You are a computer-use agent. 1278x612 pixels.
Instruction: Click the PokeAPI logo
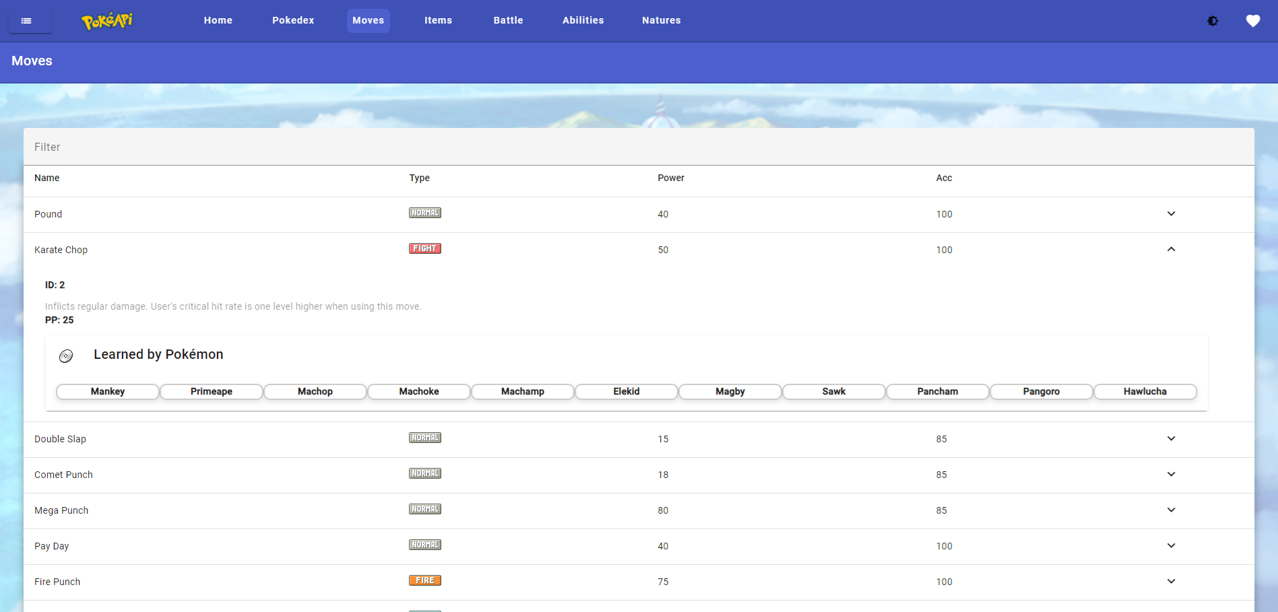[107, 21]
